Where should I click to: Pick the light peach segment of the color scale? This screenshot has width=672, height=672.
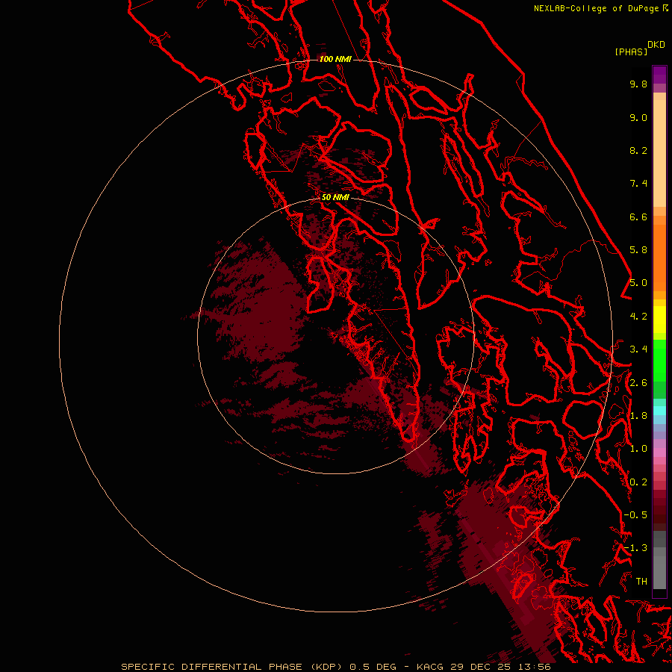pyautogui.click(x=659, y=153)
